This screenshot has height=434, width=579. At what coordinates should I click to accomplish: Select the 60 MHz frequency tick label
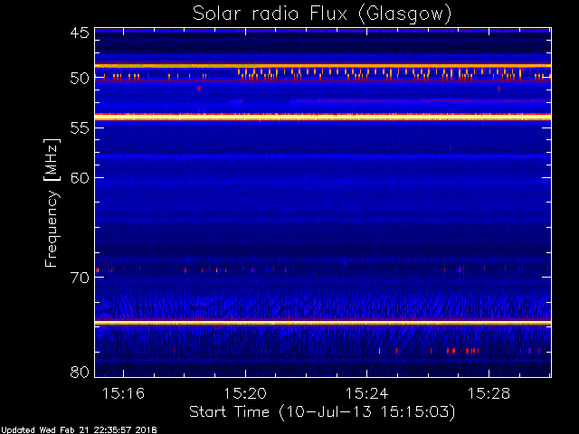coord(79,178)
